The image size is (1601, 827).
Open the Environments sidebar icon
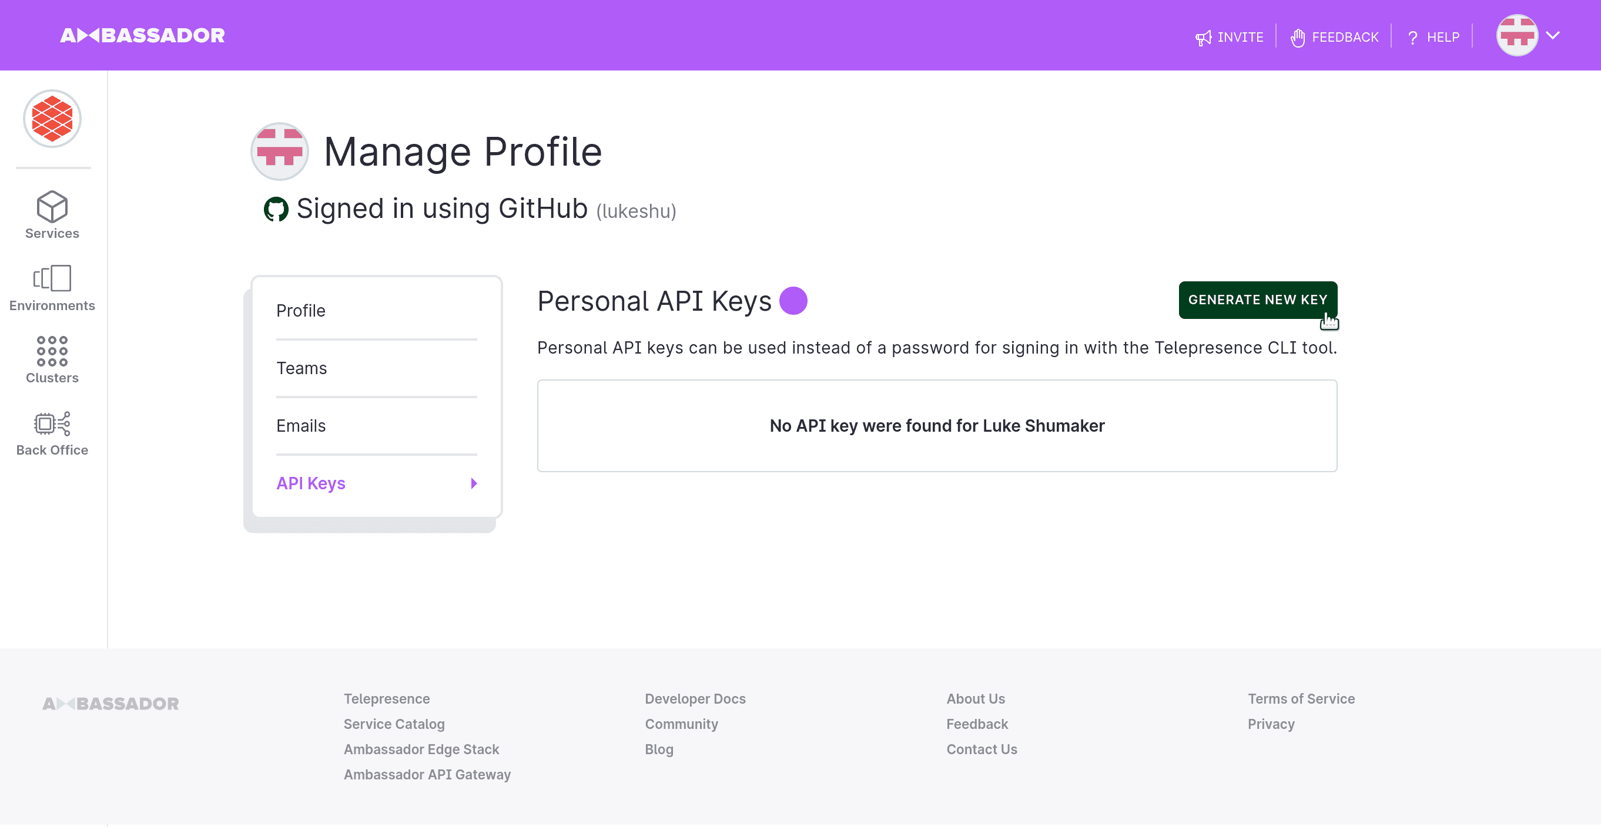[52, 278]
